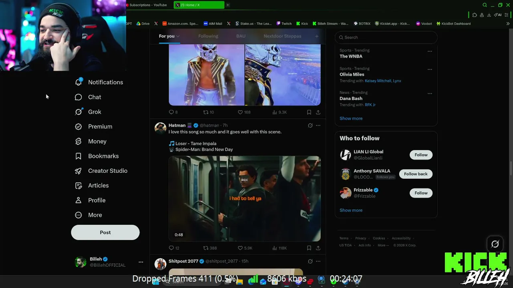Follow back Anthony SAVALA

click(416, 174)
